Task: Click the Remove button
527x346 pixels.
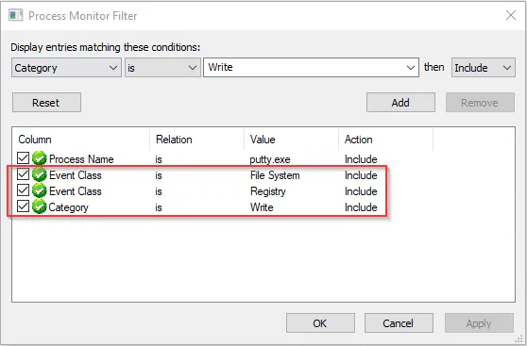Action: click(480, 103)
